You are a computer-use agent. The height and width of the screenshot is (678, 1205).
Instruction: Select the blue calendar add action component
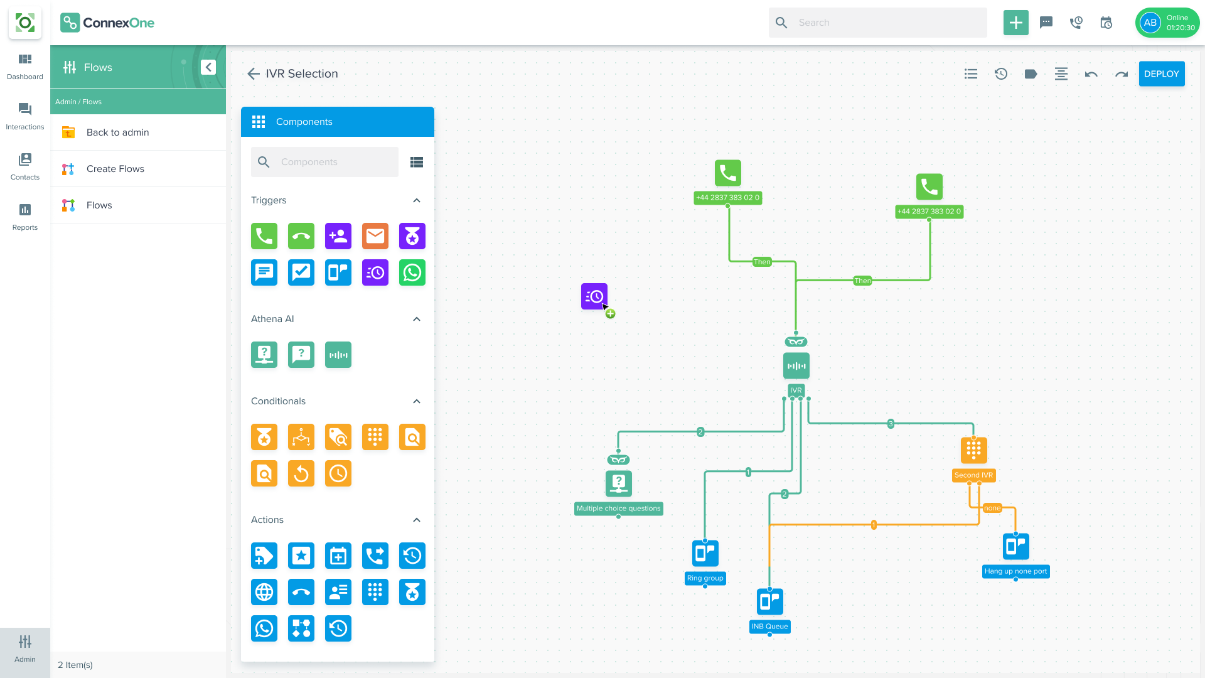[x=338, y=556]
